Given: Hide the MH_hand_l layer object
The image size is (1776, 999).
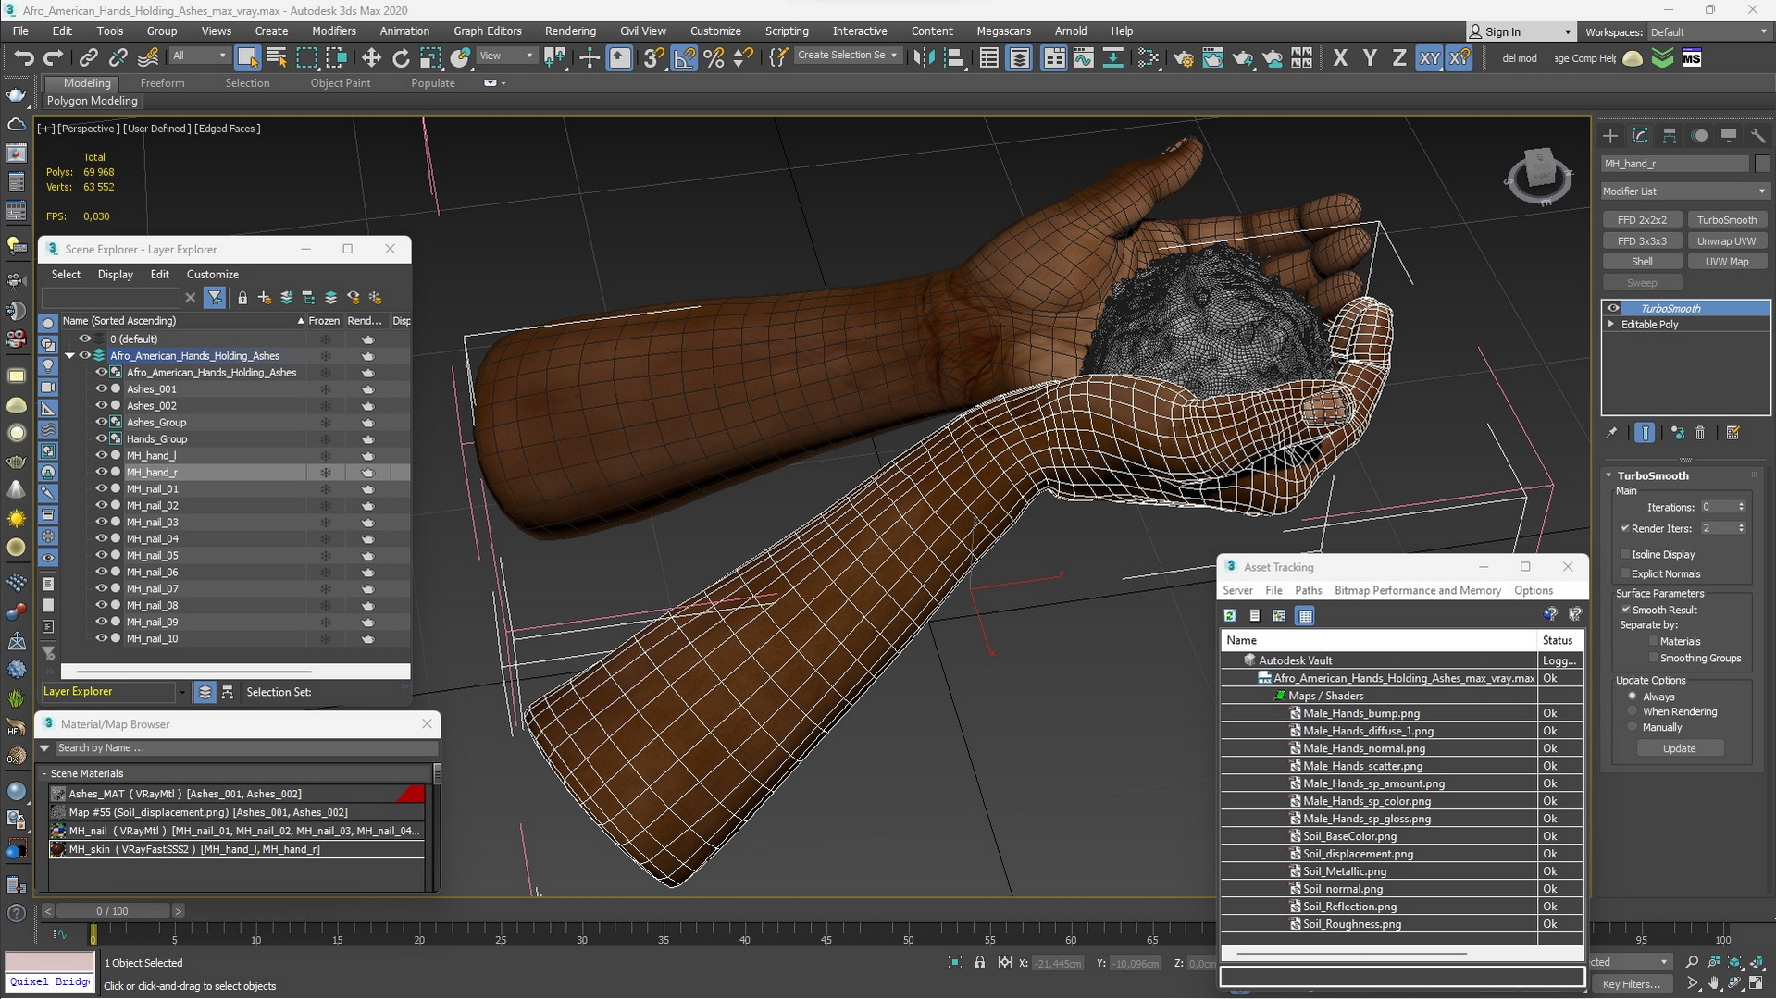Looking at the screenshot, I should (102, 455).
